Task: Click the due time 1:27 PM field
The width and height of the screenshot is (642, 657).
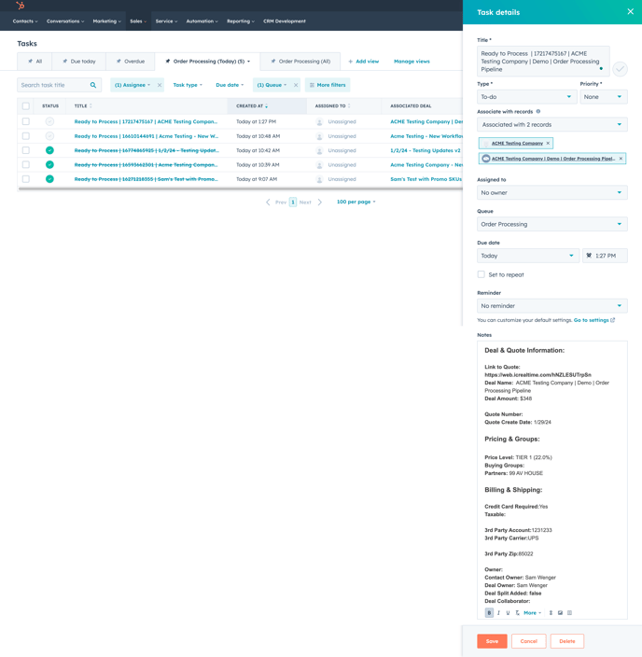Action: coord(605,256)
